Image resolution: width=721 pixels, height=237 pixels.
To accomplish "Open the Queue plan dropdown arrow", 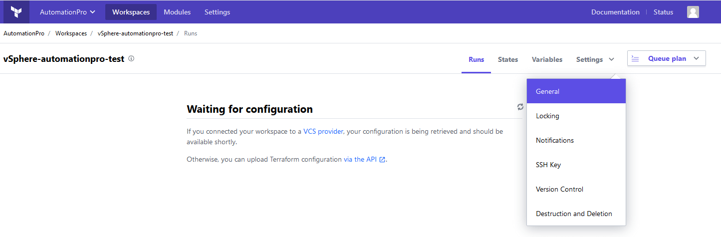I will click(697, 58).
